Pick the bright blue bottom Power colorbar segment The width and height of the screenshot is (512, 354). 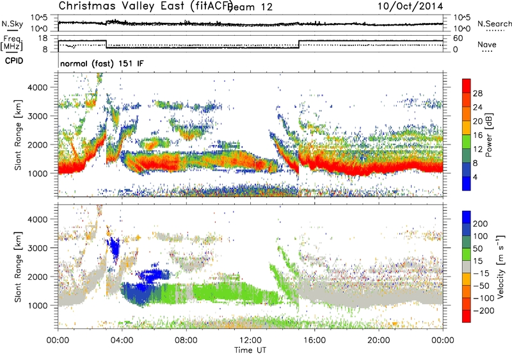point(467,184)
